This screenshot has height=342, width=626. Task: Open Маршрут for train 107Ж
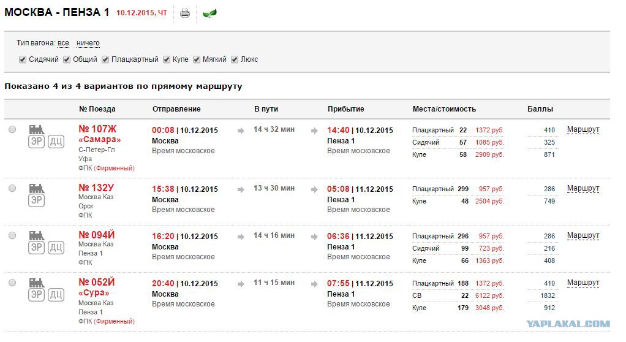point(583,129)
